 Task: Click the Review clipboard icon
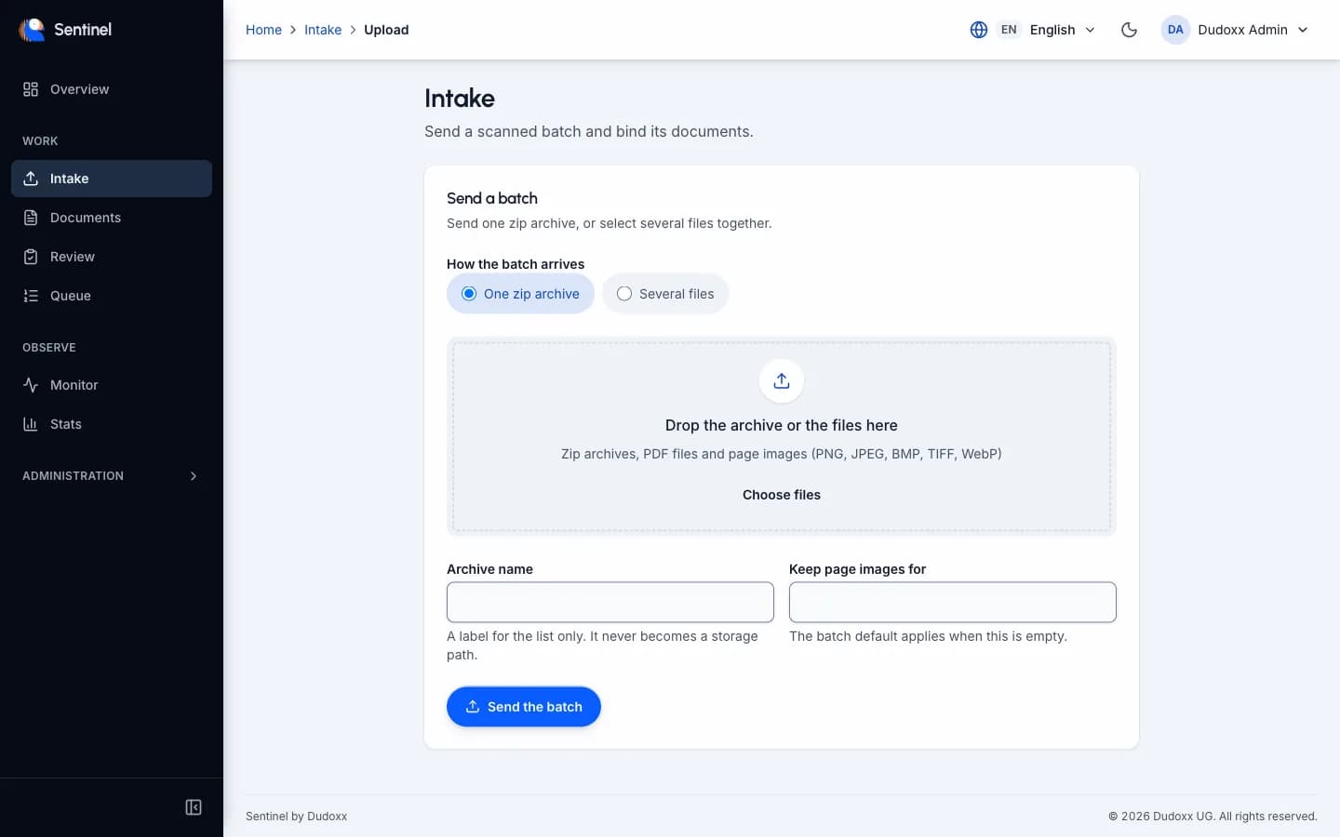pyautogui.click(x=31, y=257)
